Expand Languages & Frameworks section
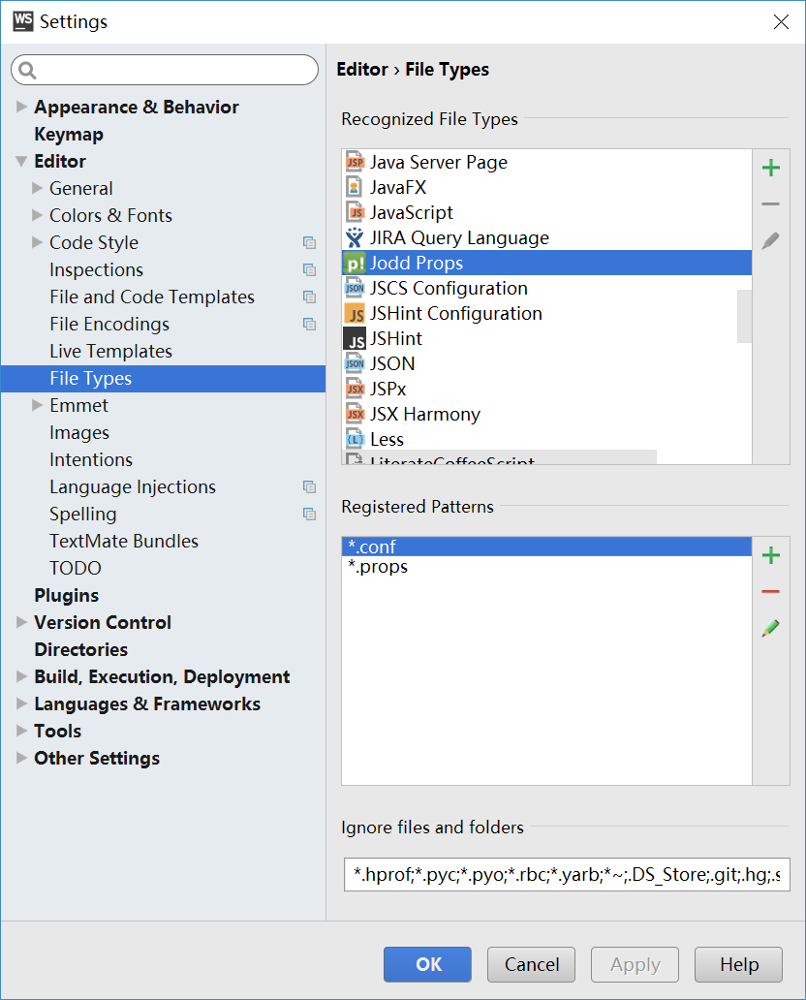This screenshot has width=806, height=1000. [21, 703]
